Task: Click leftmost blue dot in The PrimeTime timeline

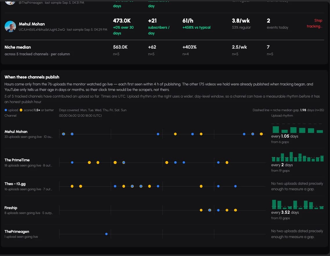Action: pyautogui.click(x=72, y=162)
